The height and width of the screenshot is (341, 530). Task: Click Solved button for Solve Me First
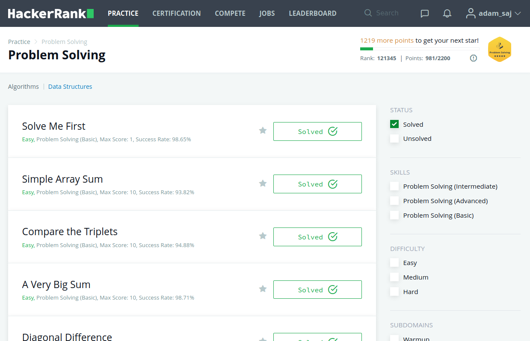317,131
